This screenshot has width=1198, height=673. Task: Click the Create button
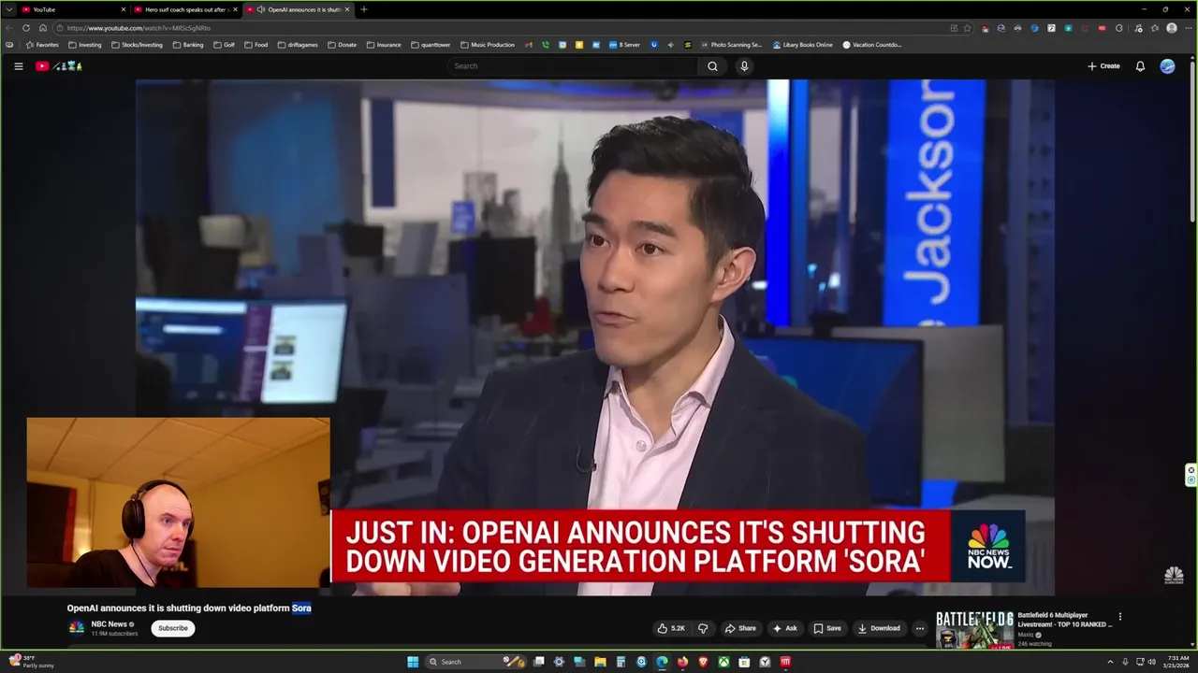pos(1103,66)
